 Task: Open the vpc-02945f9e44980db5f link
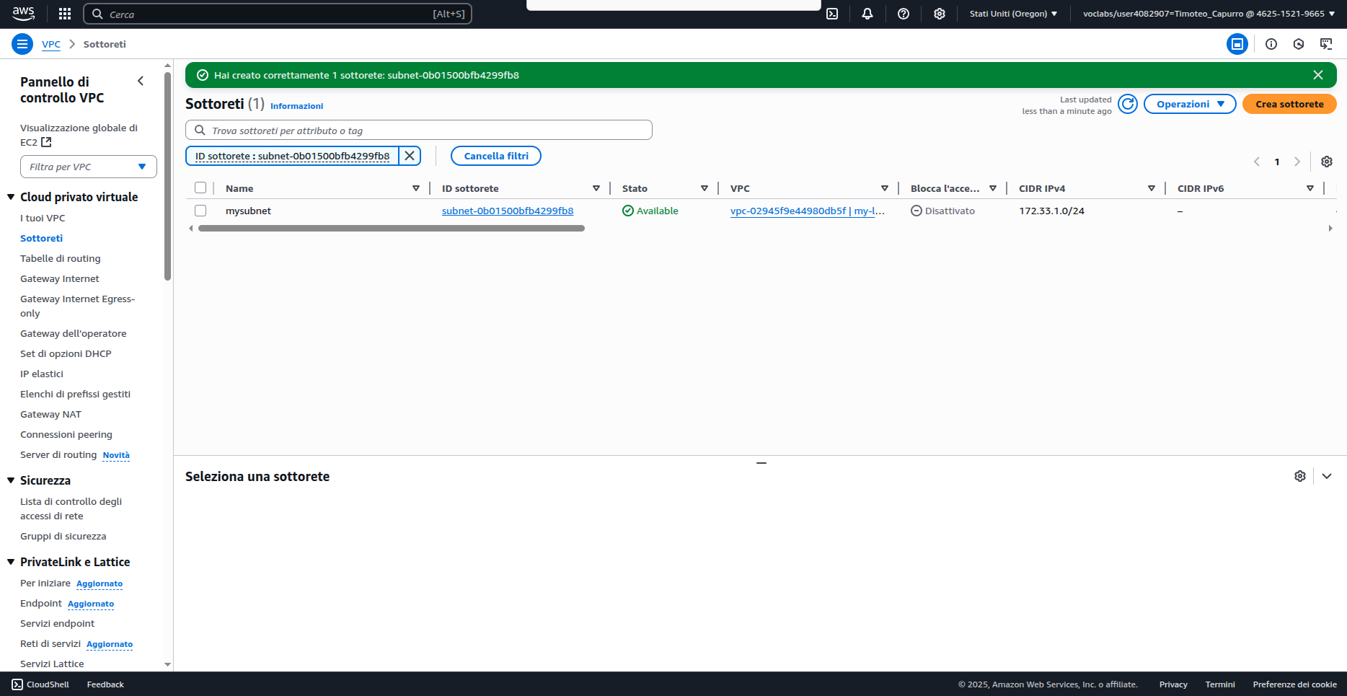click(807, 211)
